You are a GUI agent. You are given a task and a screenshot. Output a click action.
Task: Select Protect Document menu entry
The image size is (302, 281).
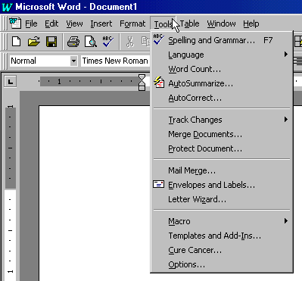tap(222, 148)
